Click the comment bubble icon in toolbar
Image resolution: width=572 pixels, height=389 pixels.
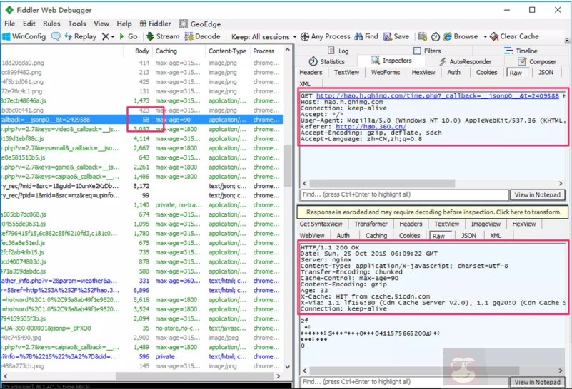56,36
